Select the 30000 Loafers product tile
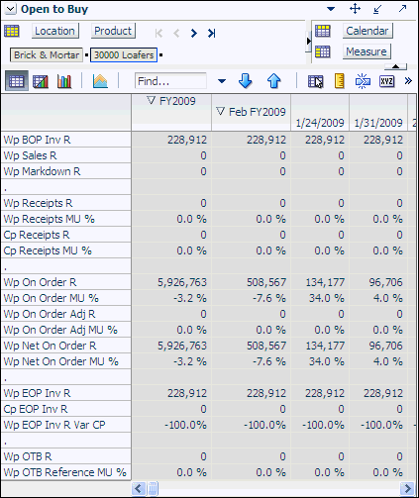Viewport: 419px width, 498px height. [x=124, y=54]
